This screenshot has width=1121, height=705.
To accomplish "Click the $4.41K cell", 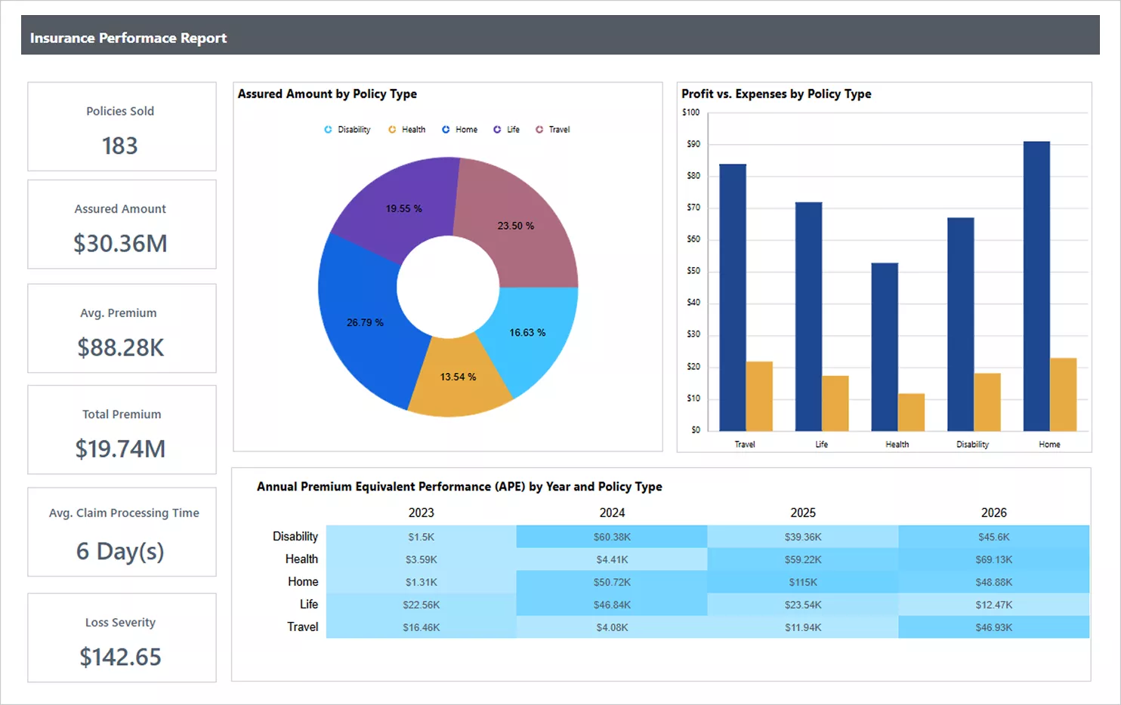I will click(612, 559).
